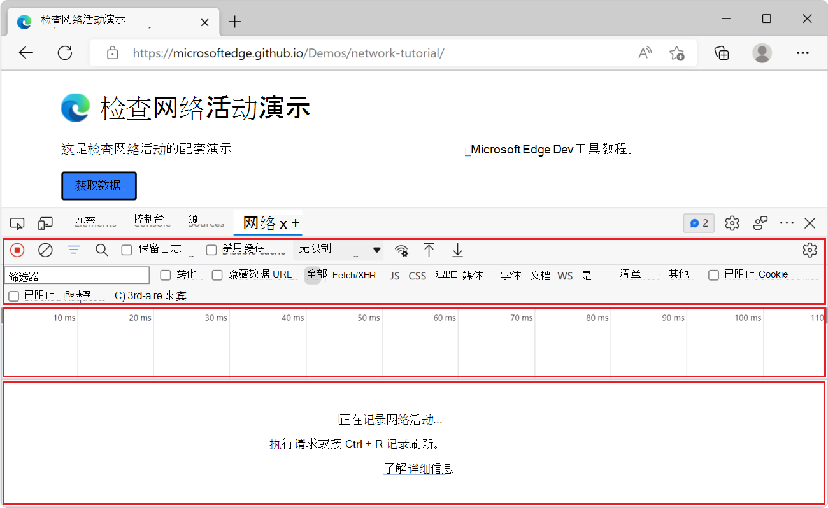
Task: Open the 2 issues counter badge
Action: [699, 223]
